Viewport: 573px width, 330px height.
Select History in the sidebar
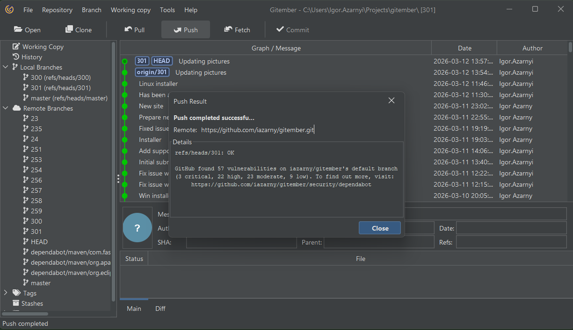pos(31,57)
